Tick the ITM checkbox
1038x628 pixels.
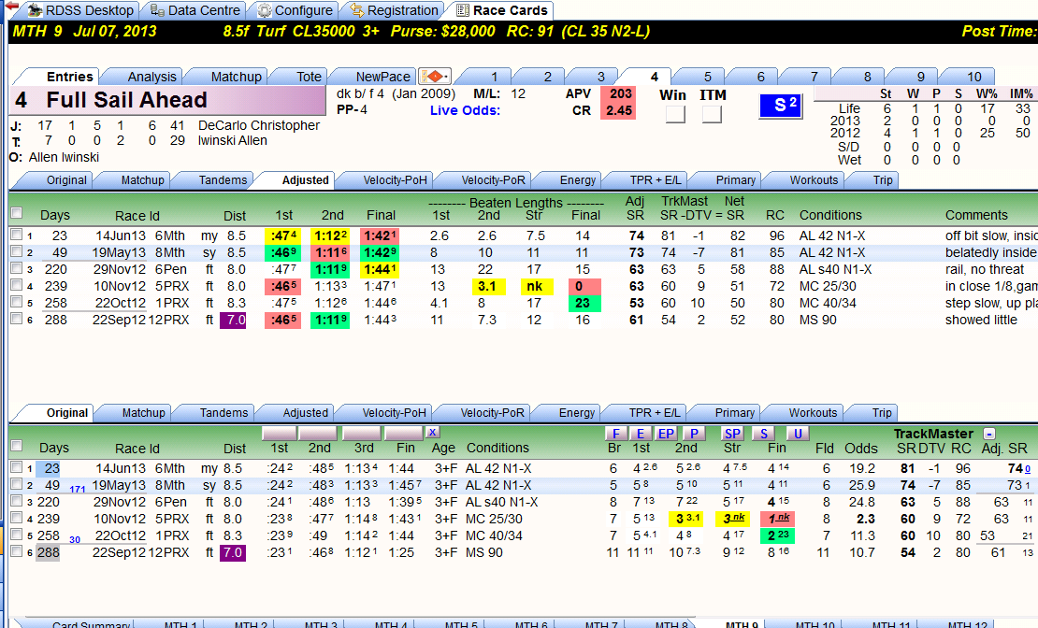point(712,115)
